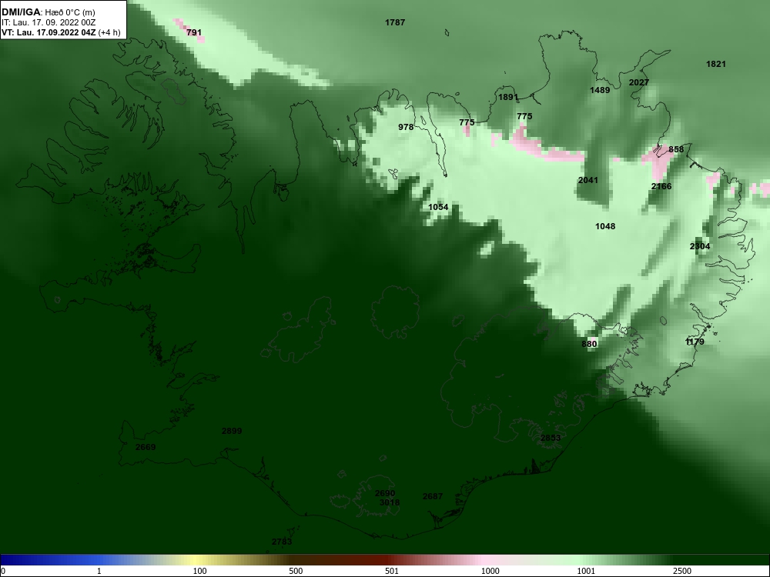Click the 1048 height label

tap(605, 226)
